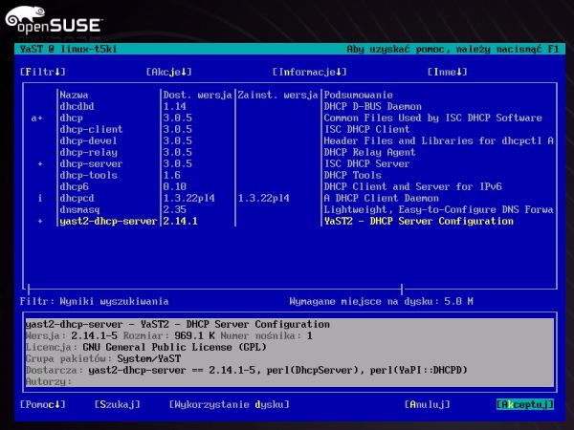This screenshot has width=574, height=430.
Task: Select the dhcp-relay package row
Action: (289, 153)
